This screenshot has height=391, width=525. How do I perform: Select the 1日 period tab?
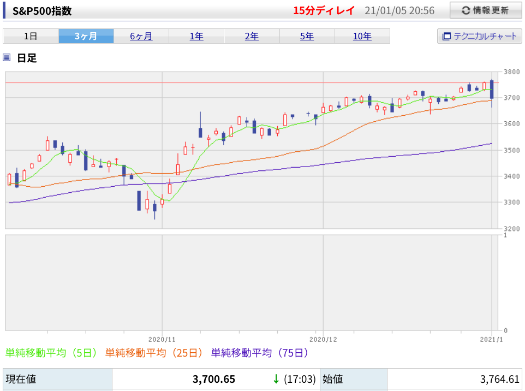click(31, 36)
